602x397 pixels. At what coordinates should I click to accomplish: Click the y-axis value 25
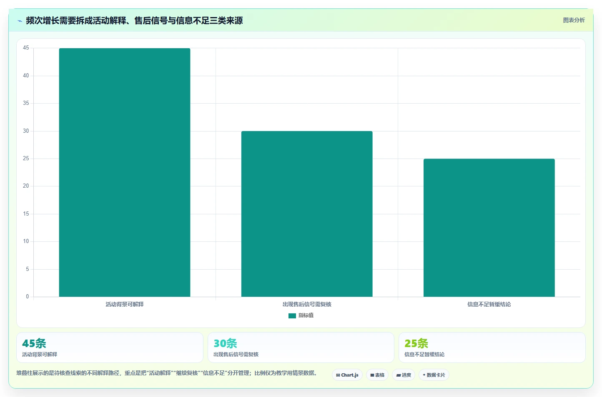point(26,159)
